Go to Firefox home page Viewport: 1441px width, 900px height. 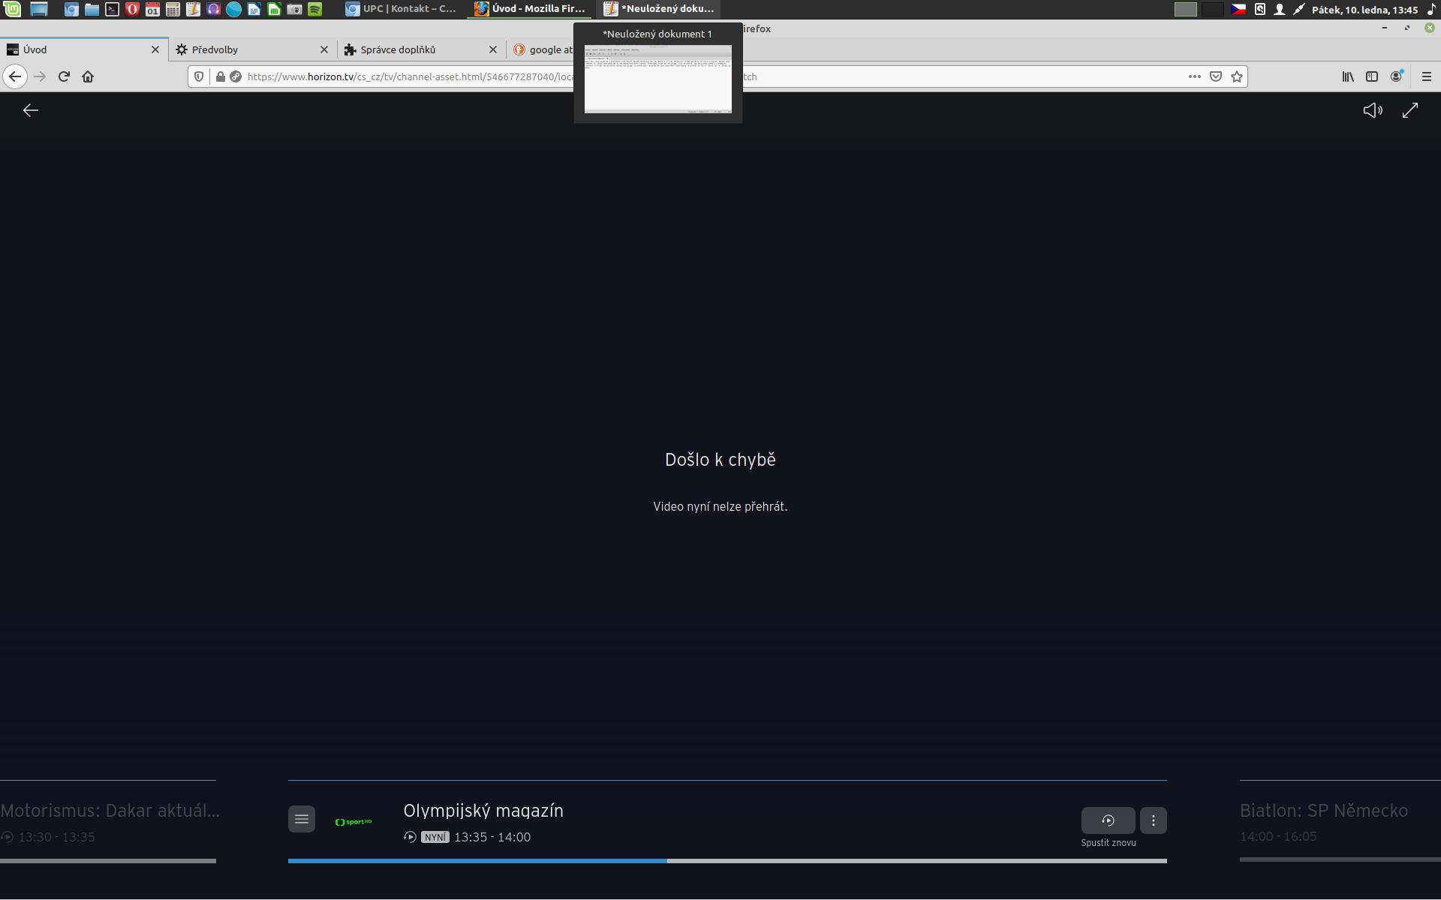88,76
